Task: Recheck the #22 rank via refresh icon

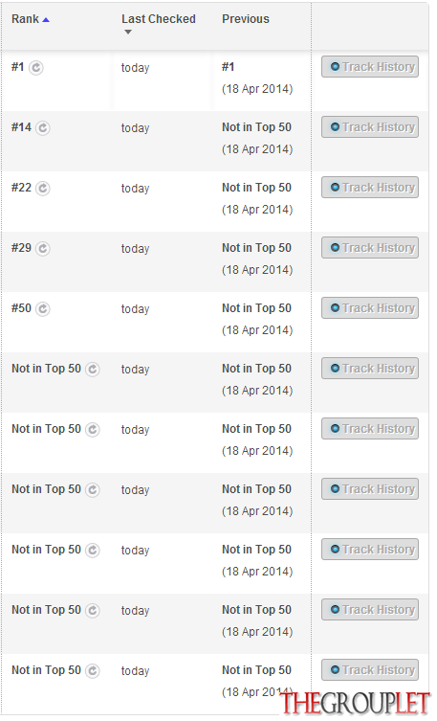Action: 43,189
